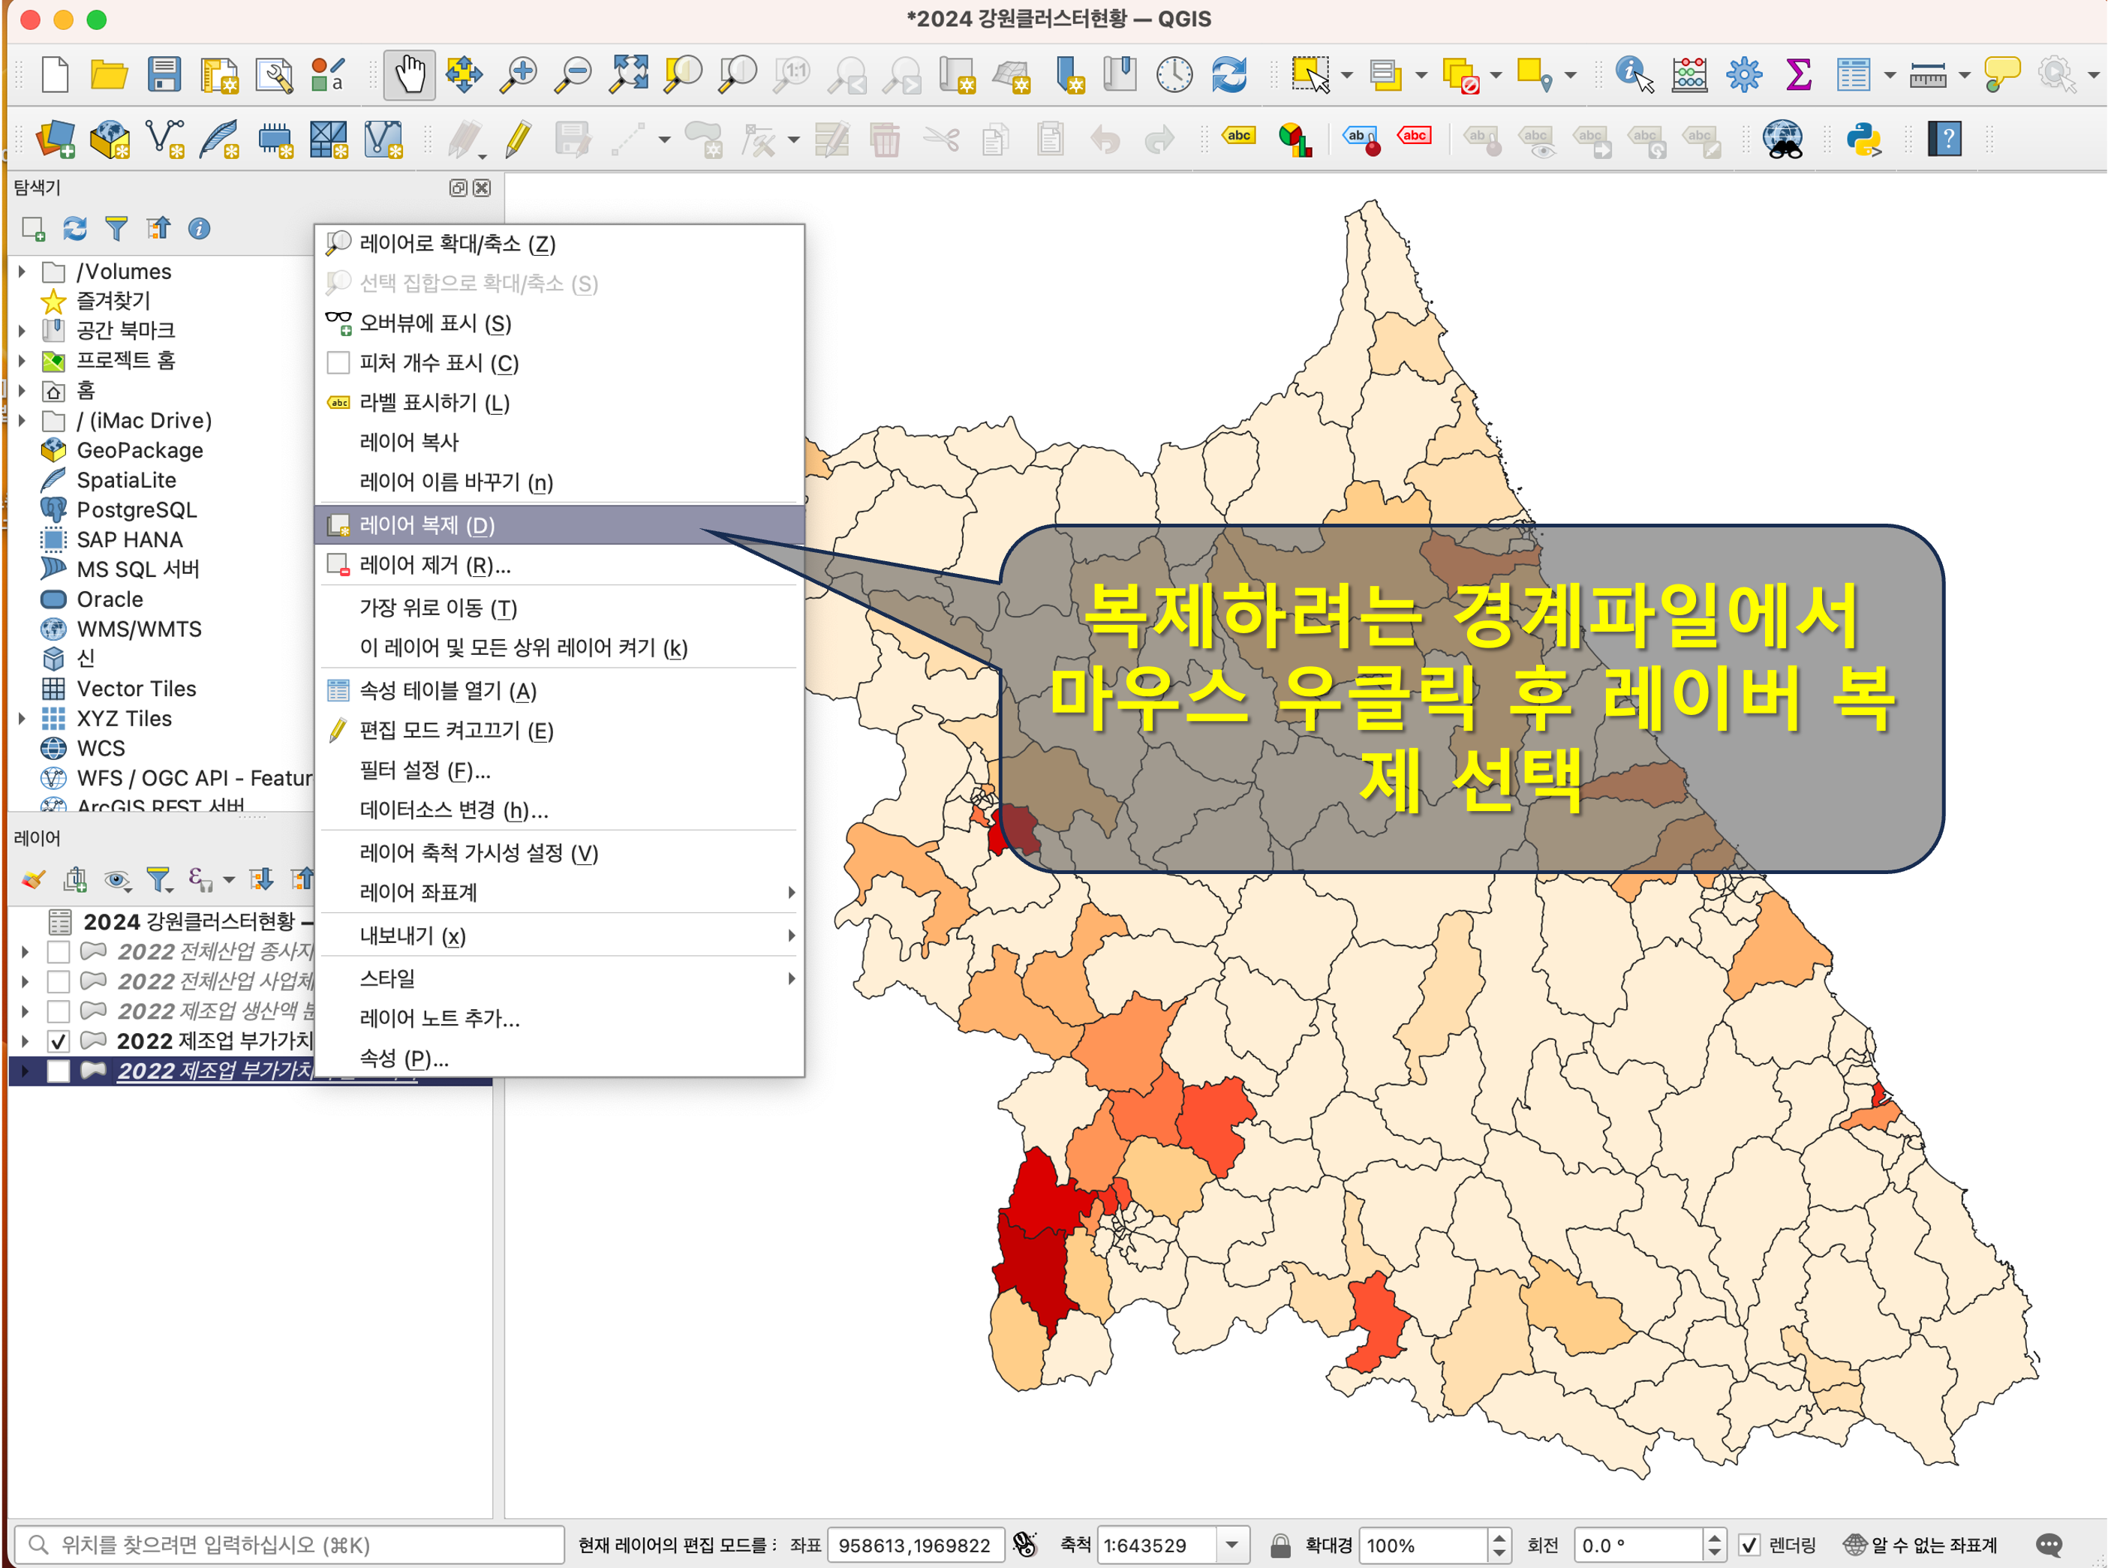Open the 축척 scale dropdown arrow
This screenshot has height=1568, width=2108.
(x=1231, y=1545)
